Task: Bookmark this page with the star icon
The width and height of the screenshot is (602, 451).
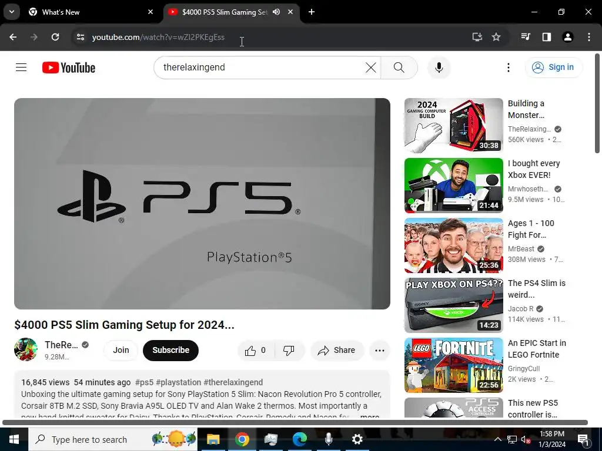Action: [x=496, y=37]
